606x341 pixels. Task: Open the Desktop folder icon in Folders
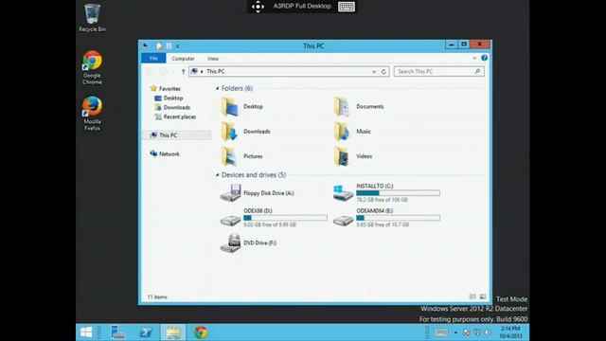230,107
